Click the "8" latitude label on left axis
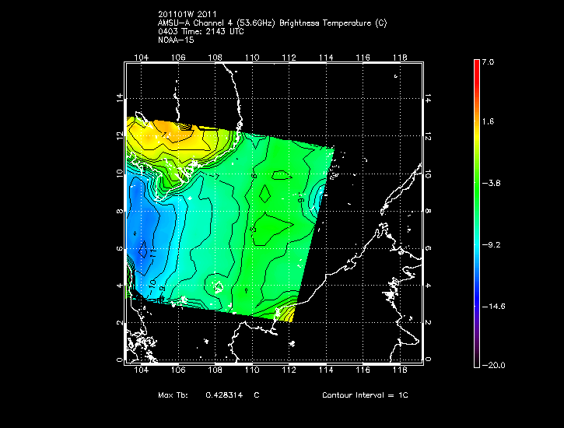 pos(120,212)
